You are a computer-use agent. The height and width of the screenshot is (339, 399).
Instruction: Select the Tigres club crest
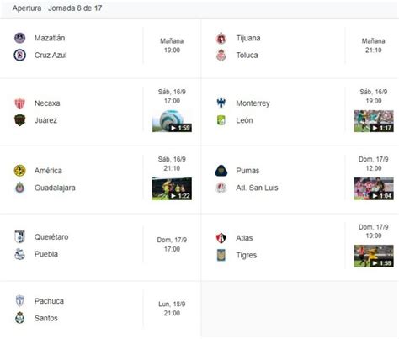pos(221,255)
